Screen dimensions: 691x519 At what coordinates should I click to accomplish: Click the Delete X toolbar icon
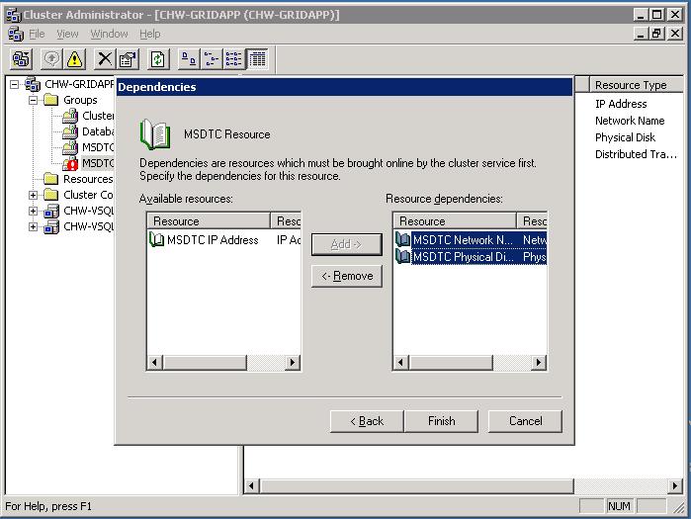click(105, 58)
